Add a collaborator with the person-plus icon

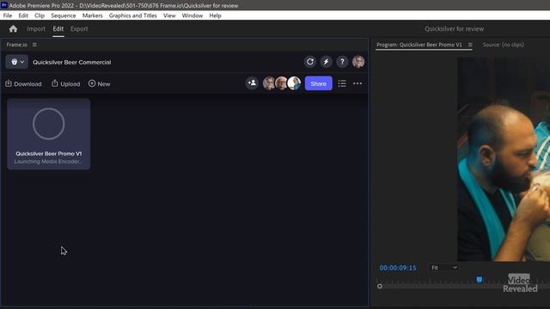coord(252,83)
